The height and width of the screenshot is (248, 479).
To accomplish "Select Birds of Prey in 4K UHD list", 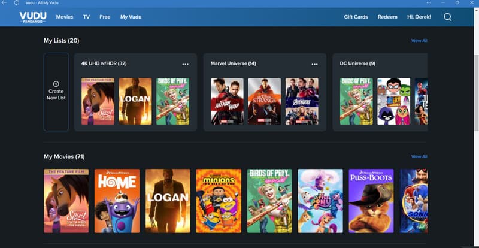I will click(172, 101).
